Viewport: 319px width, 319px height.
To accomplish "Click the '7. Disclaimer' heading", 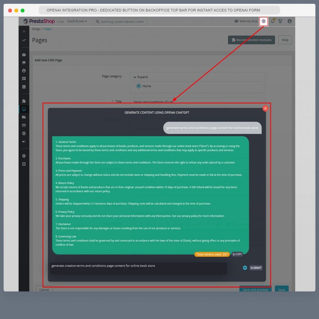I will [63, 224].
